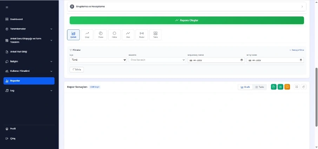
Task: Click the fullscreen expand icon in results
Action: click(297, 87)
